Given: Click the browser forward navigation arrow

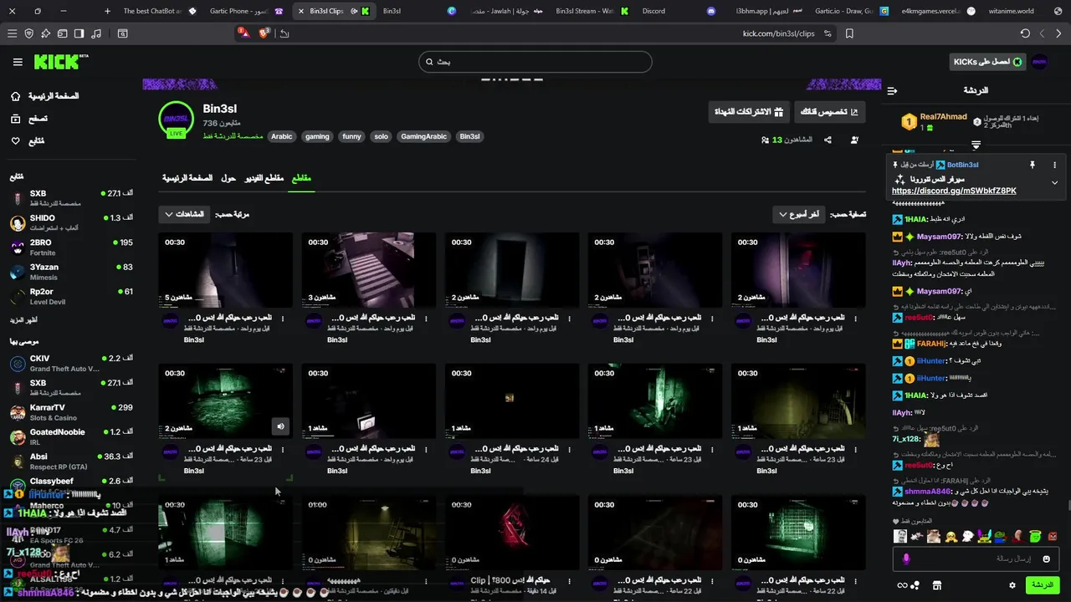Looking at the screenshot, I should pyautogui.click(x=1058, y=33).
